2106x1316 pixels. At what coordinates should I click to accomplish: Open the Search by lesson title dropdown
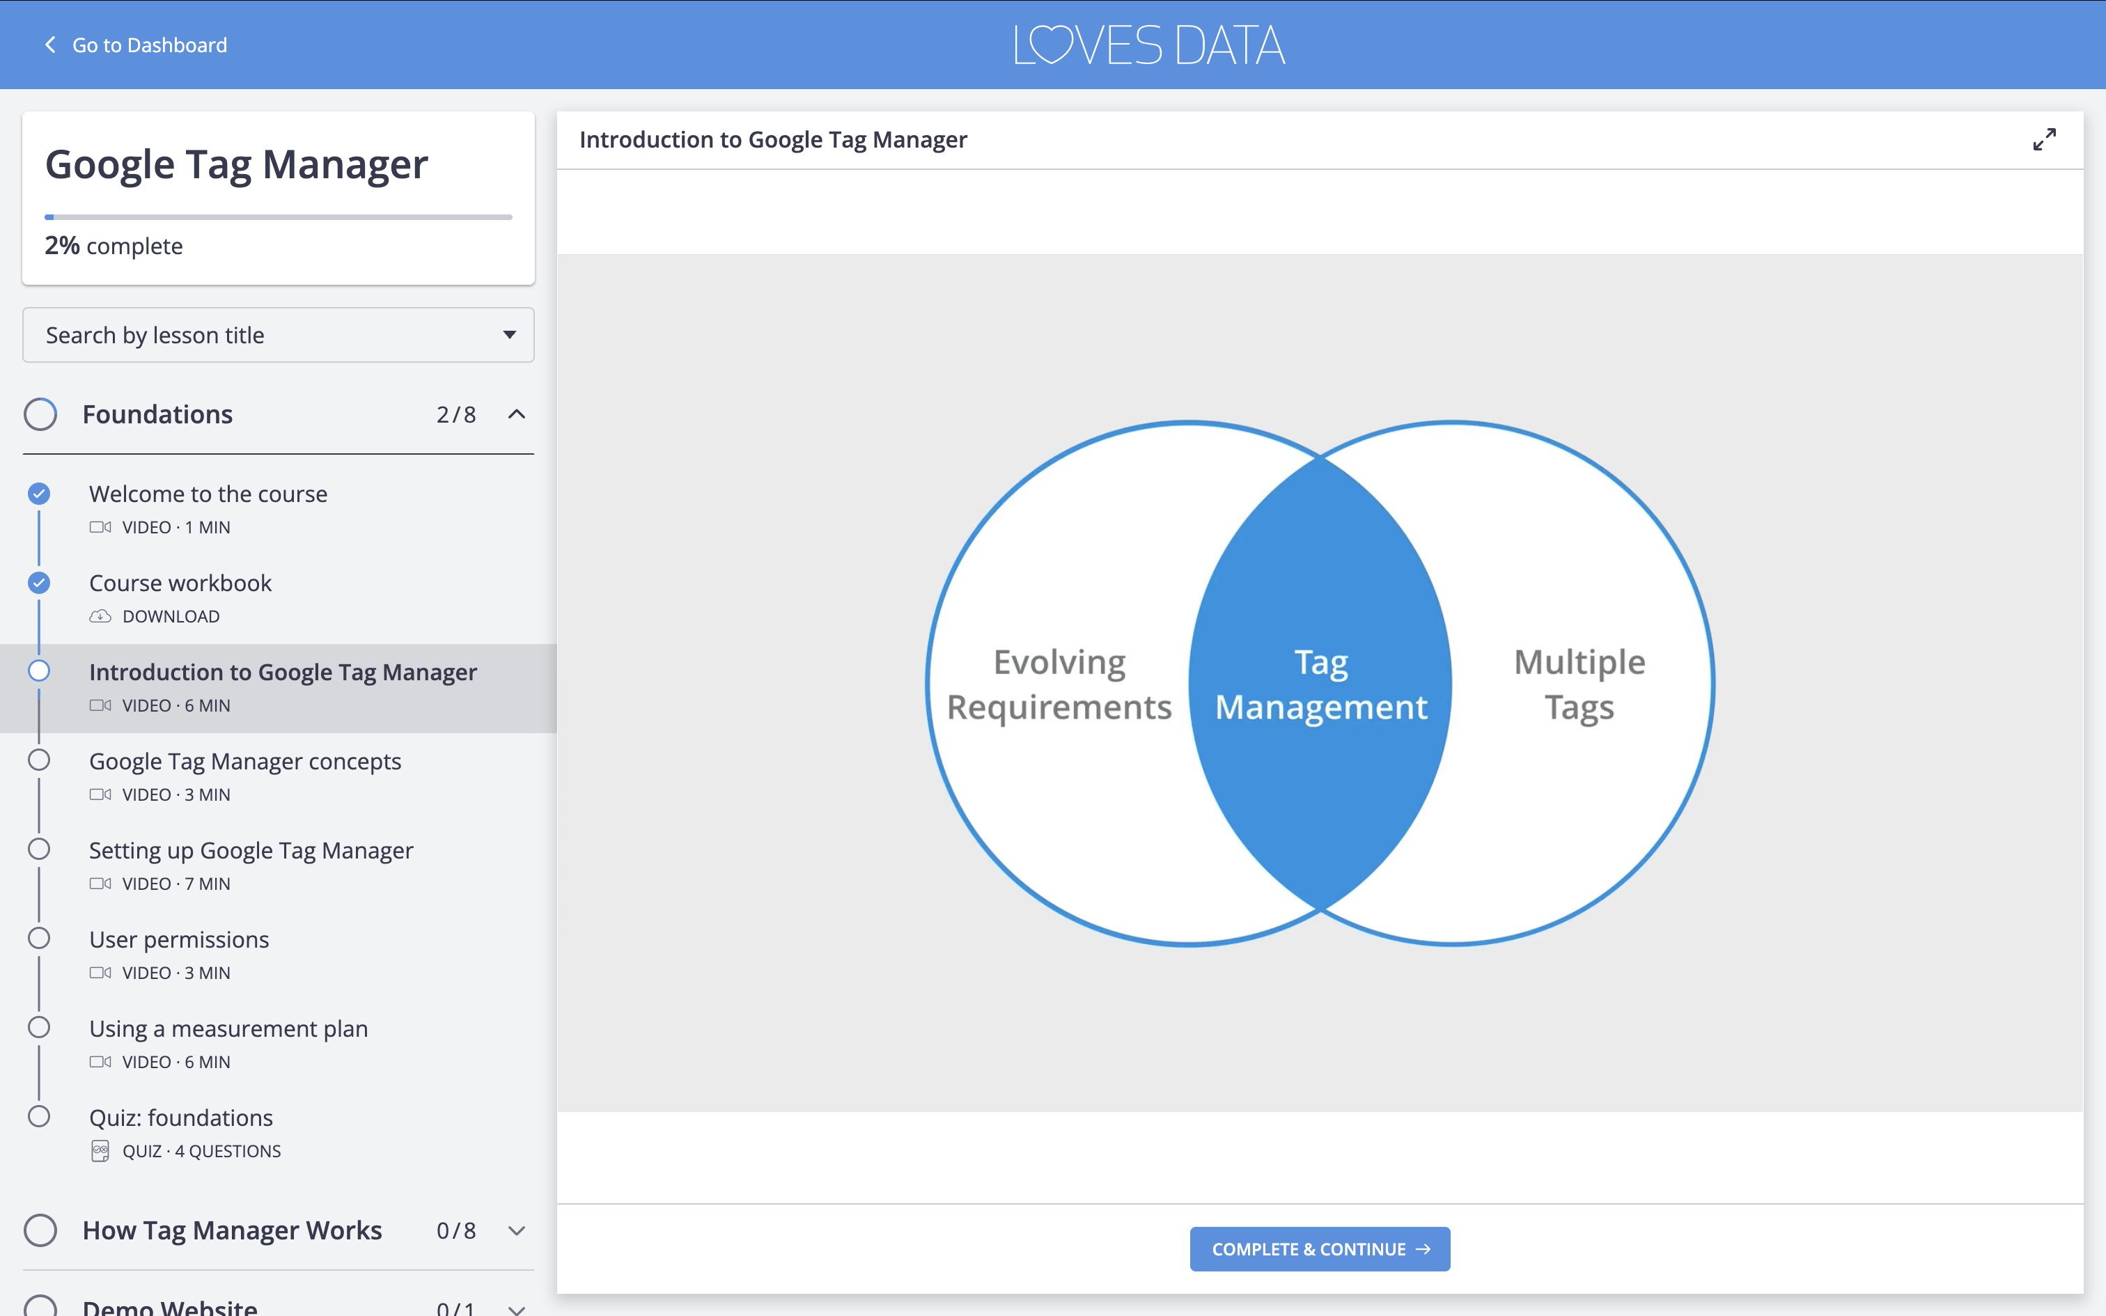coord(278,335)
